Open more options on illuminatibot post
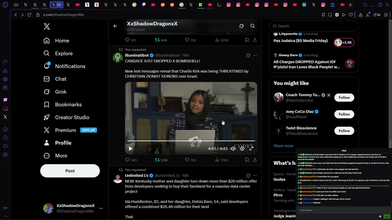Screen dimensions: 392x220 [x=255, y=55]
